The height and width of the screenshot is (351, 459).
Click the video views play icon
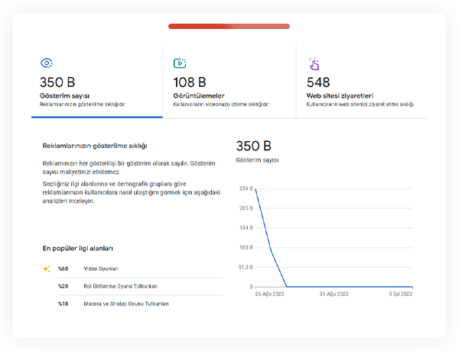[x=180, y=63]
